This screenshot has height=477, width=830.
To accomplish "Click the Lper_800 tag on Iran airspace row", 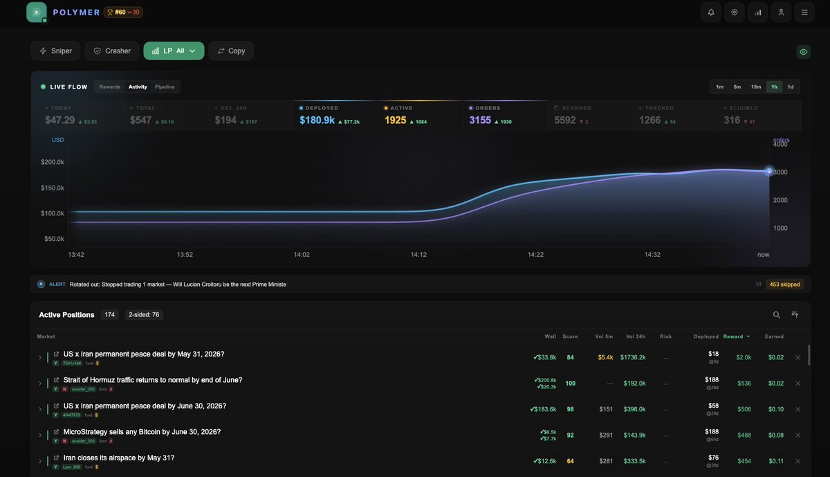I will pyautogui.click(x=73, y=467).
